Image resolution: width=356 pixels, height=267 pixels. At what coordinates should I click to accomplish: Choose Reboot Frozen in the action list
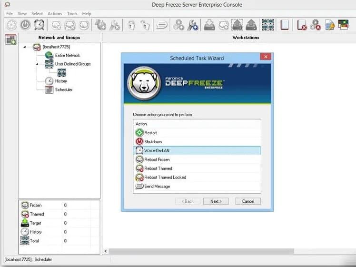[x=157, y=159]
